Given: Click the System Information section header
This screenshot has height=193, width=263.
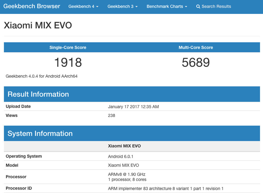Looking at the screenshot, I should click(x=40, y=133).
